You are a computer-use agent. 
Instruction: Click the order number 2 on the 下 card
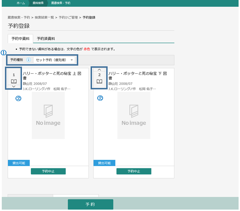pyautogui.click(x=99, y=75)
